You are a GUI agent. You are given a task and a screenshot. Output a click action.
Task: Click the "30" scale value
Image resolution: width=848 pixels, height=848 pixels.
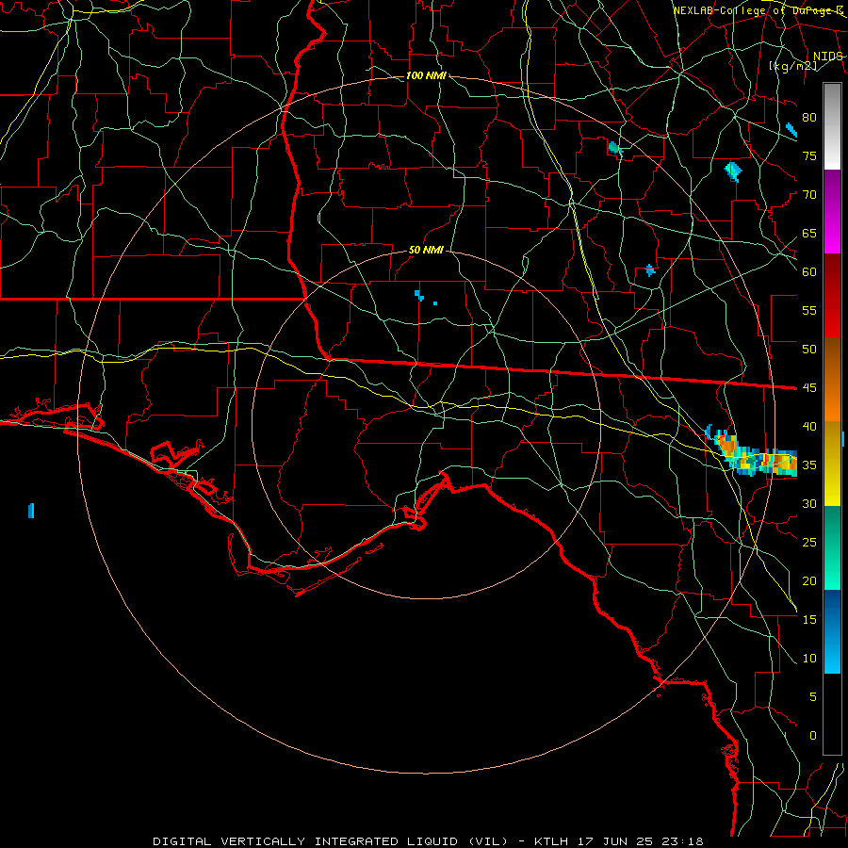pyautogui.click(x=809, y=504)
